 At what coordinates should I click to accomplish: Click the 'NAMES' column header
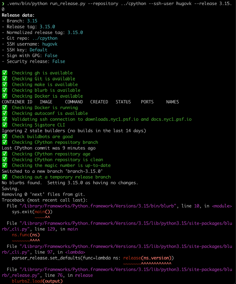[172, 102]
